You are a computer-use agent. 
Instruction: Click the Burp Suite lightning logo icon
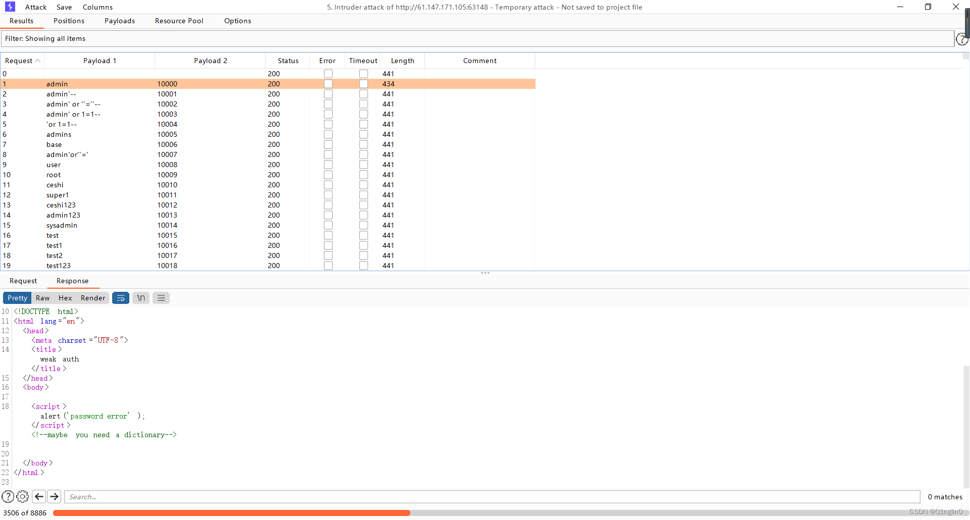pos(10,7)
